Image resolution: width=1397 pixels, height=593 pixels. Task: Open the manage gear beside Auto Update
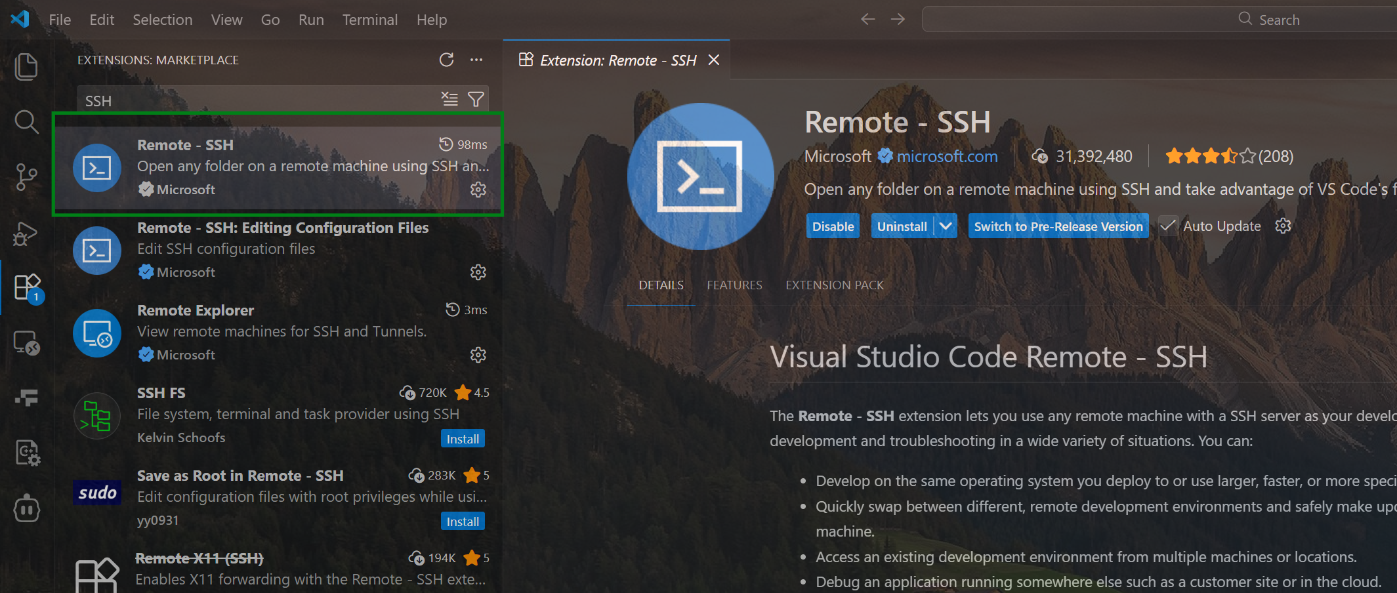point(1283,226)
